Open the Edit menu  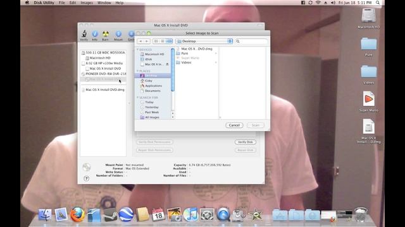73,3
